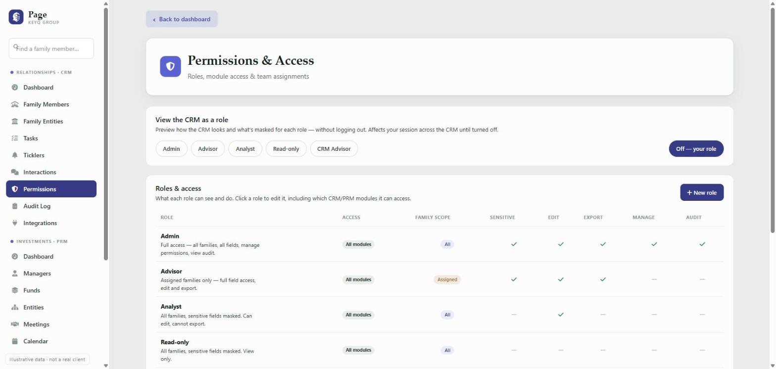Viewport: 776px width, 369px height.
Task: Open Family Members in the sidebar
Action: 51,104
